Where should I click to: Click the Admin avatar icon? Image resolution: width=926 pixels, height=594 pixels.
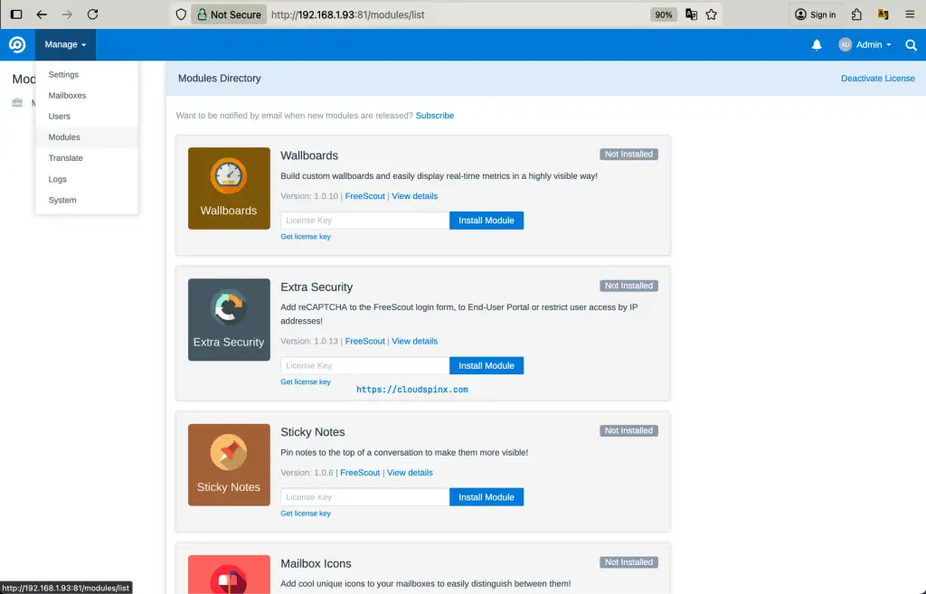coord(845,44)
